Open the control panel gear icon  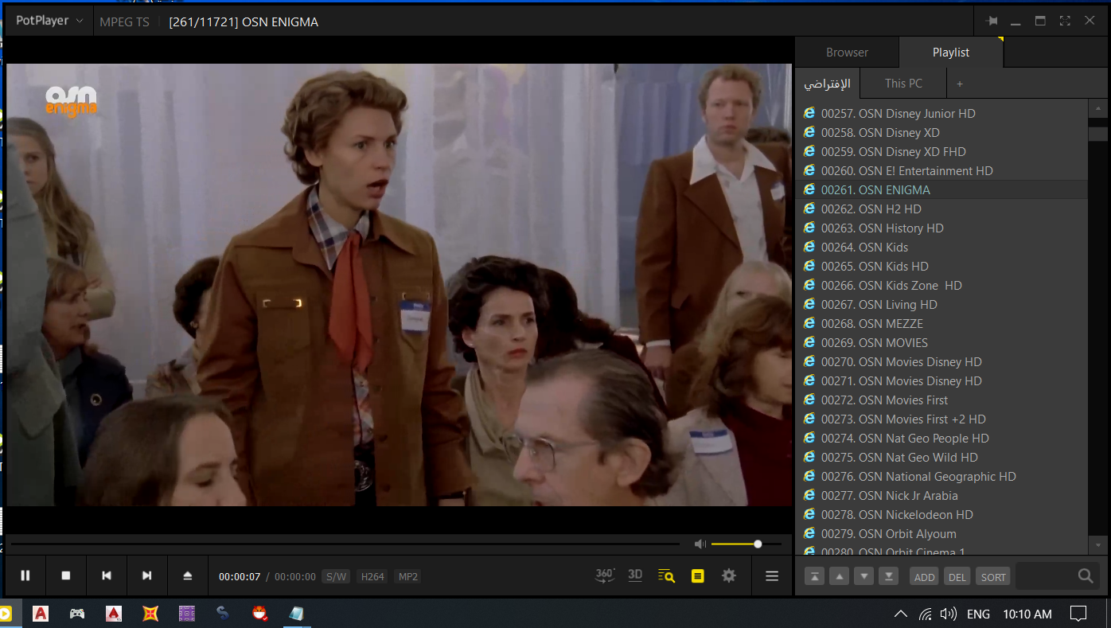pyautogui.click(x=729, y=575)
